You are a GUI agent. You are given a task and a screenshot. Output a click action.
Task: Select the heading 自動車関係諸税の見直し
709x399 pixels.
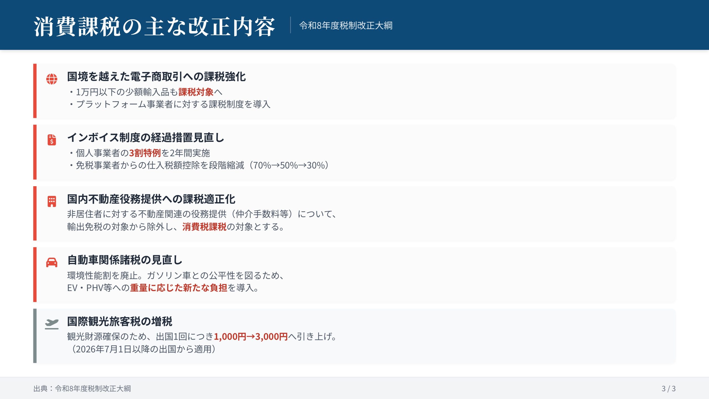pyautogui.click(x=125, y=260)
